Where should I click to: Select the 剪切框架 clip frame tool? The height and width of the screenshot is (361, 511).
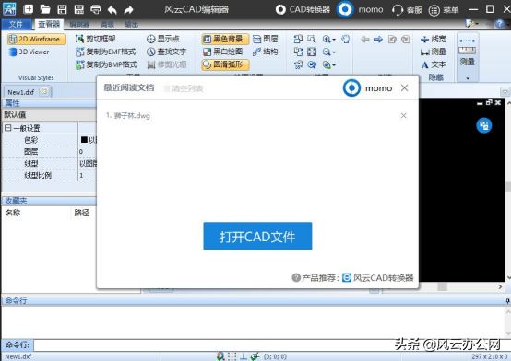[96, 39]
